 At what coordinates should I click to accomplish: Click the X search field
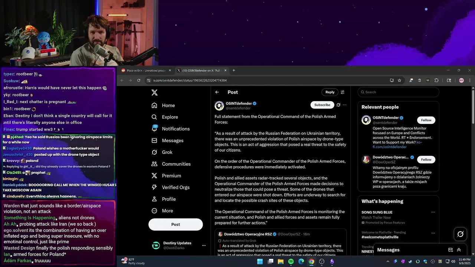pyautogui.click(x=398, y=92)
